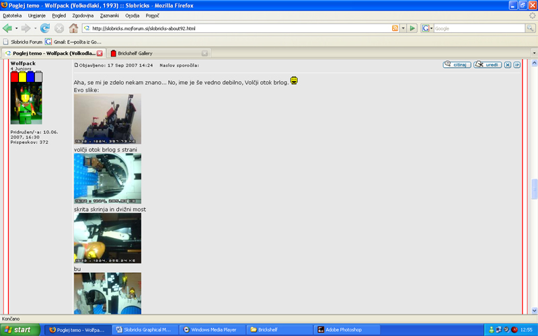Go back with the green back arrow
This screenshot has width=538, height=336.
click(x=7, y=28)
